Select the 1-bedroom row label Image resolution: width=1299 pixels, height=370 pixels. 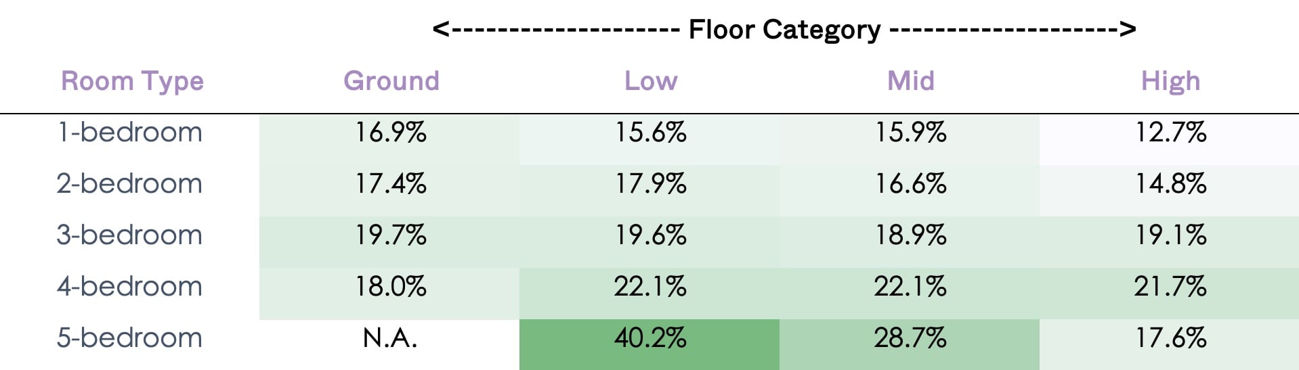click(129, 132)
